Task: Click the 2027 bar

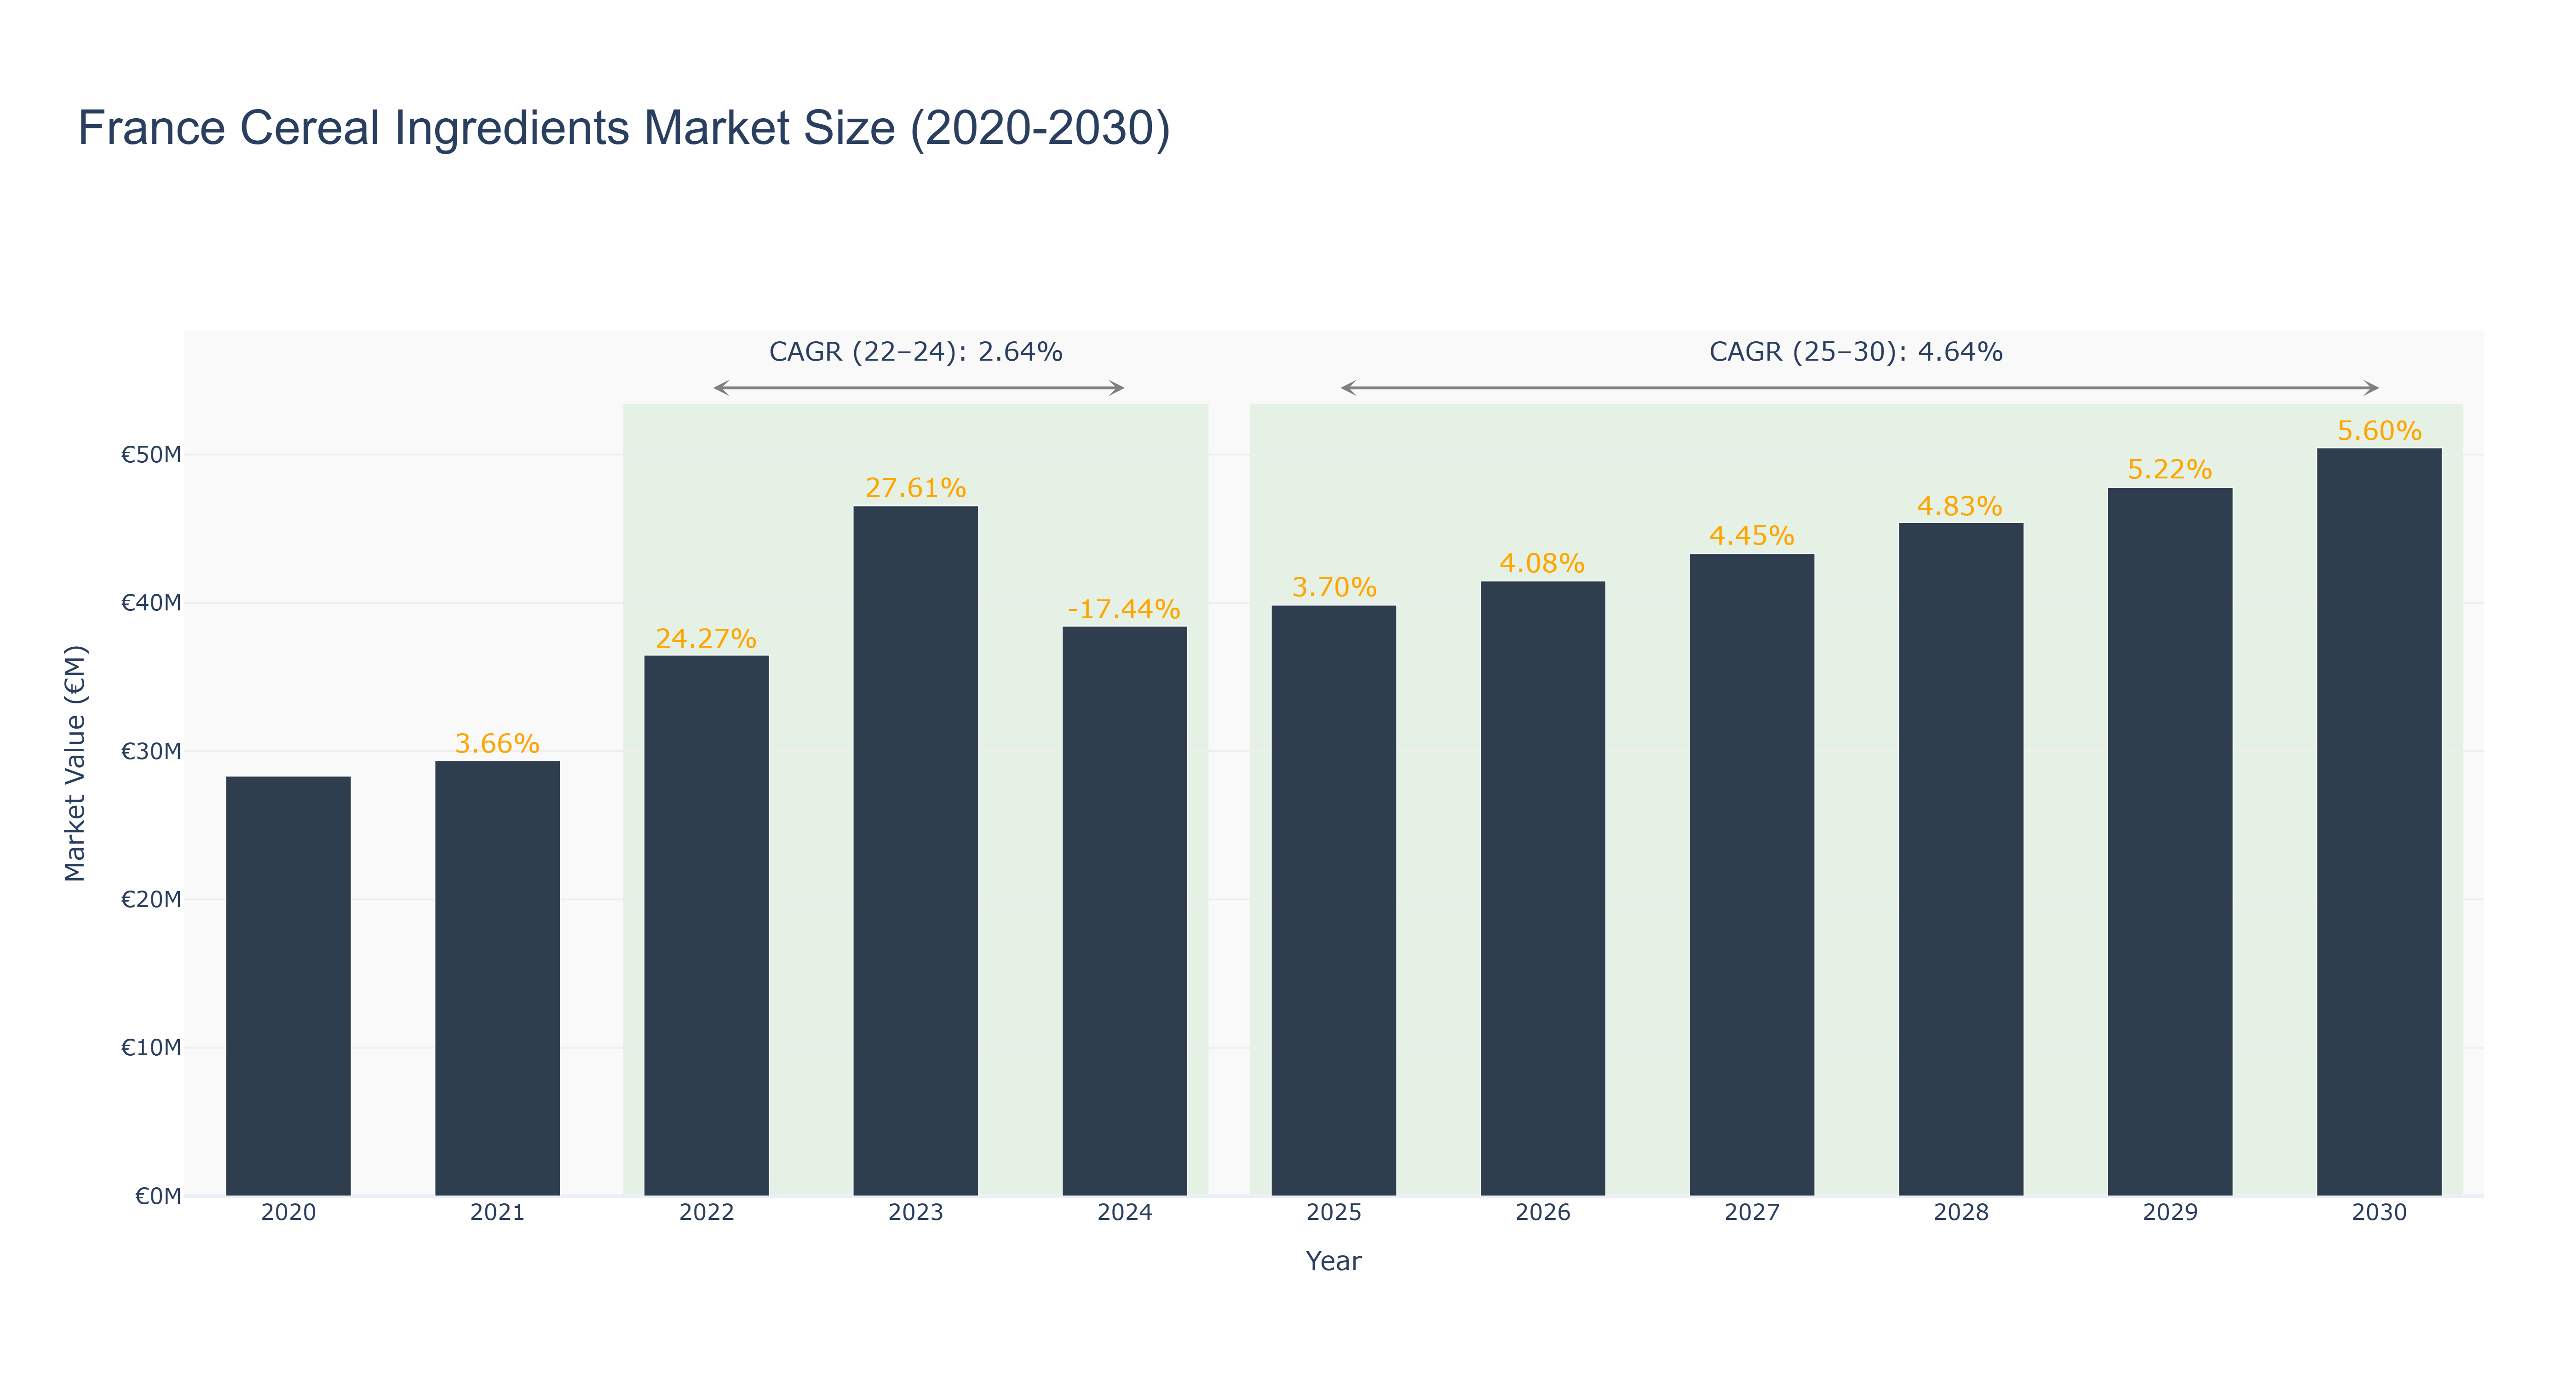Action: click(x=1751, y=875)
